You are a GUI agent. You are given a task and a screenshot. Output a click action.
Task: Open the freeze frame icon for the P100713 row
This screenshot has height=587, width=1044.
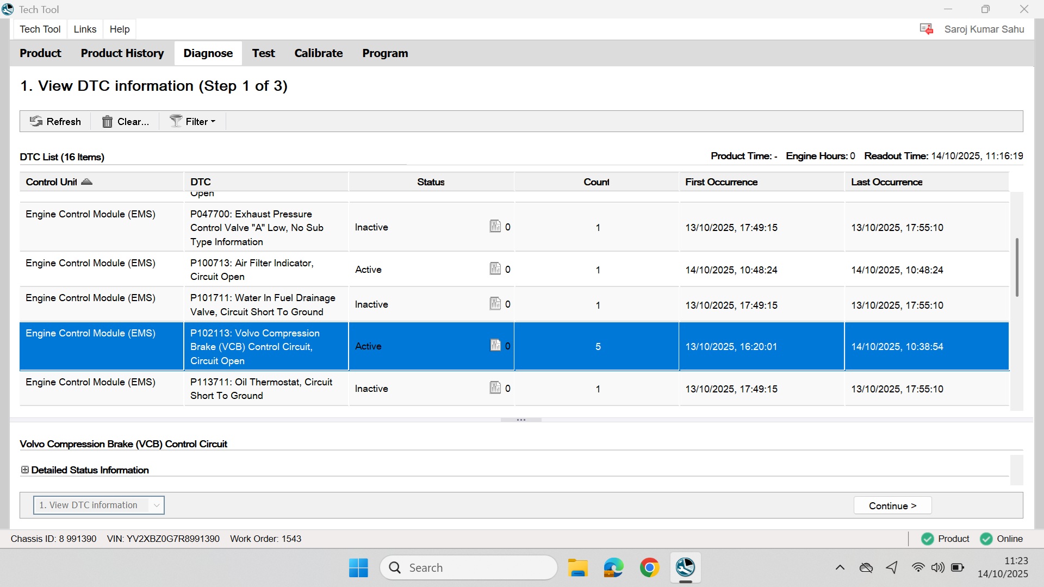click(495, 269)
